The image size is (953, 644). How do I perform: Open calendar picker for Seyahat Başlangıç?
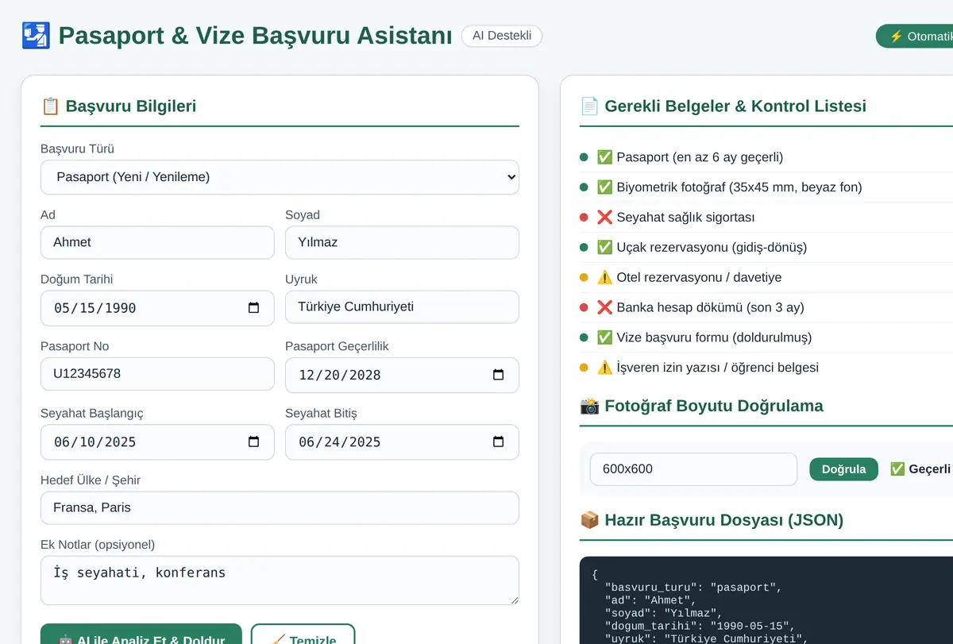point(254,442)
